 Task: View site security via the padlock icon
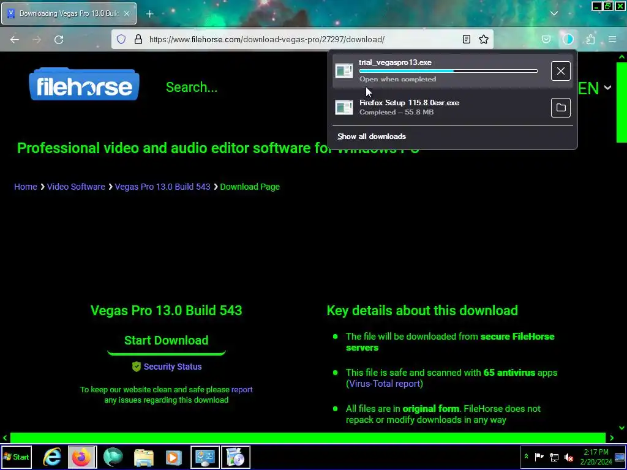(x=138, y=39)
